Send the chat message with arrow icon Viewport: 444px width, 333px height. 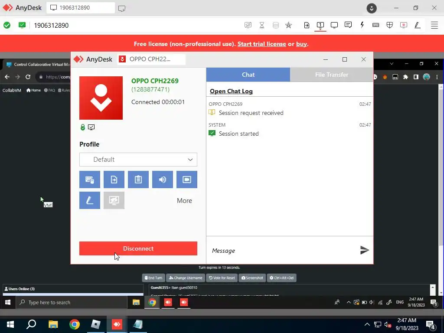364,250
